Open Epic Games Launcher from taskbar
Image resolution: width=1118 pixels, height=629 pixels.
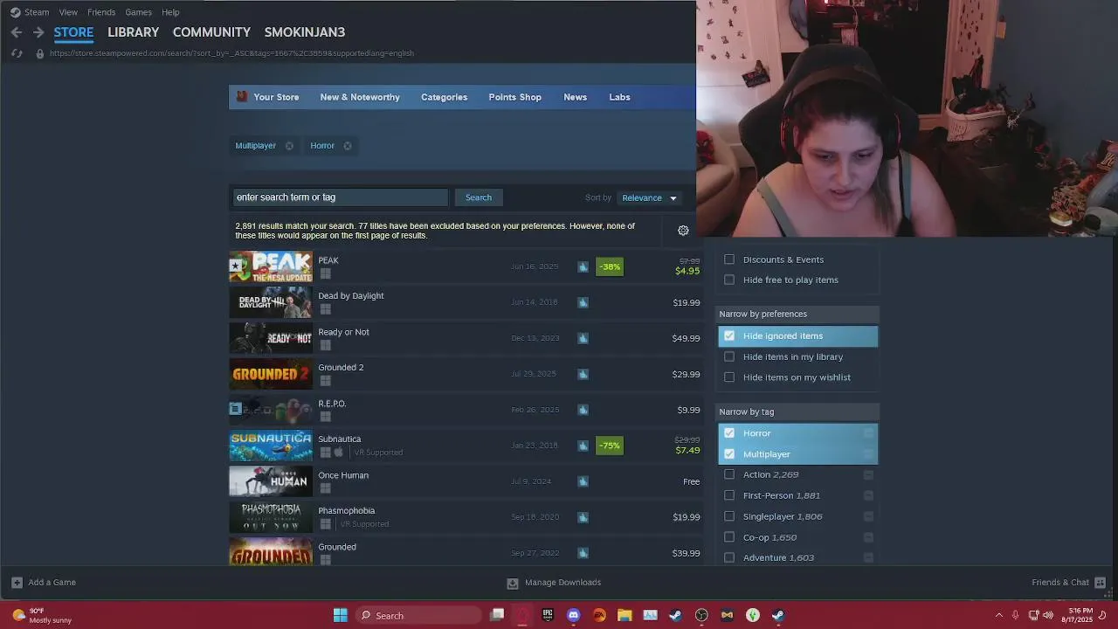coord(548,615)
